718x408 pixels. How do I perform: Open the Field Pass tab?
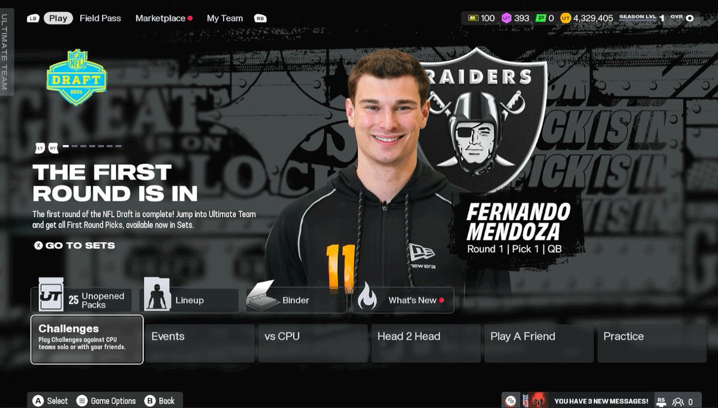(x=100, y=18)
